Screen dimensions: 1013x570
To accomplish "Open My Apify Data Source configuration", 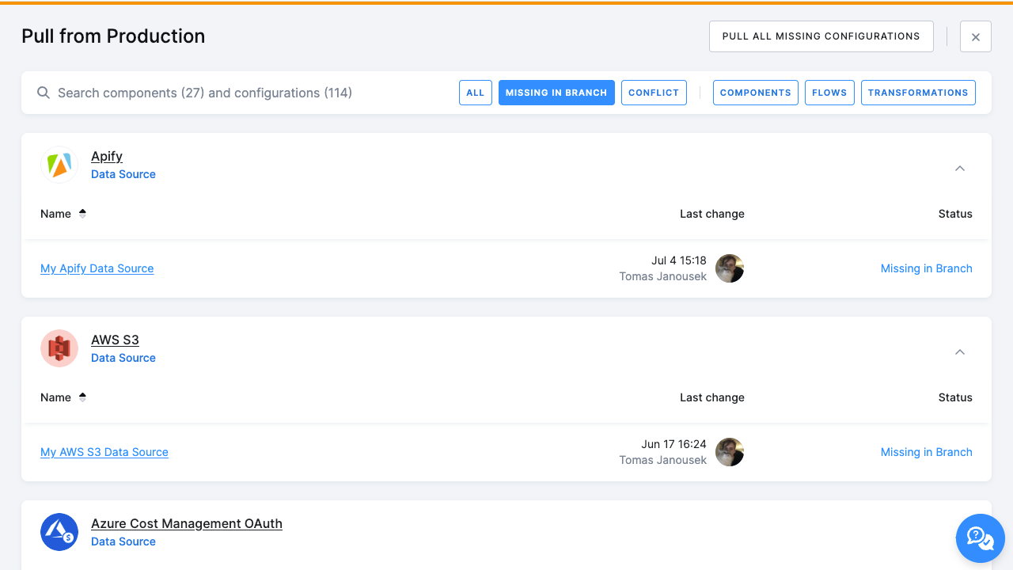I will pos(97,268).
